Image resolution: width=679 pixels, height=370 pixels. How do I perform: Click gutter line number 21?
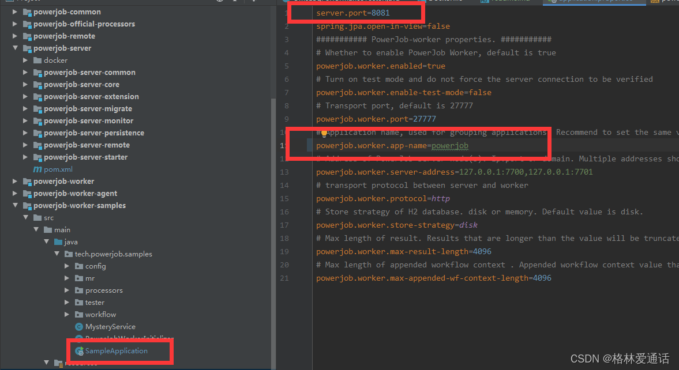coord(284,278)
